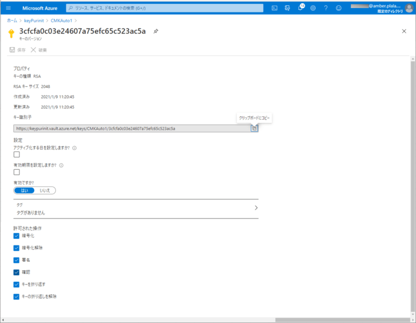Click the scroll-left arrow of horizontal scrollbar
416x323 pixels.
pyautogui.click(x=2, y=320)
